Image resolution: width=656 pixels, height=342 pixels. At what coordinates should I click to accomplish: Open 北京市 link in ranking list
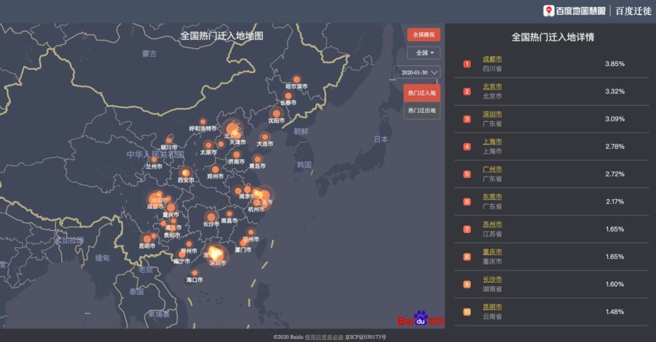click(492, 87)
